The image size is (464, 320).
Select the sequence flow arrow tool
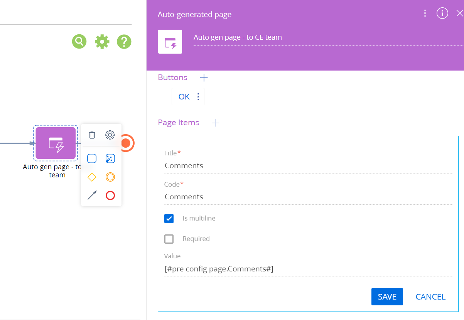pos(92,195)
